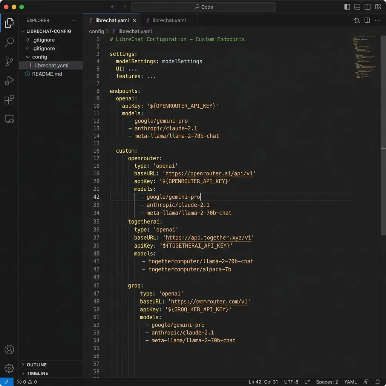Go to line via Ln 42, Col 31
Image resolution: width=386 pixels, height=386 pixels.
point(263,382)
